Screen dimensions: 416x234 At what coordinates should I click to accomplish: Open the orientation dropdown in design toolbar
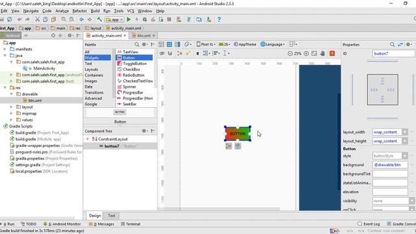coord(188,44)
